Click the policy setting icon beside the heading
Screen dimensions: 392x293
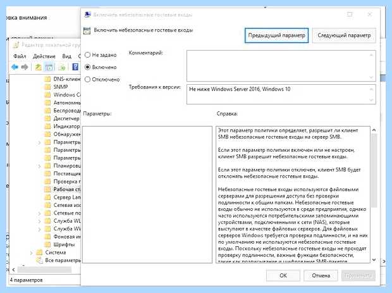tap(87, 31)
